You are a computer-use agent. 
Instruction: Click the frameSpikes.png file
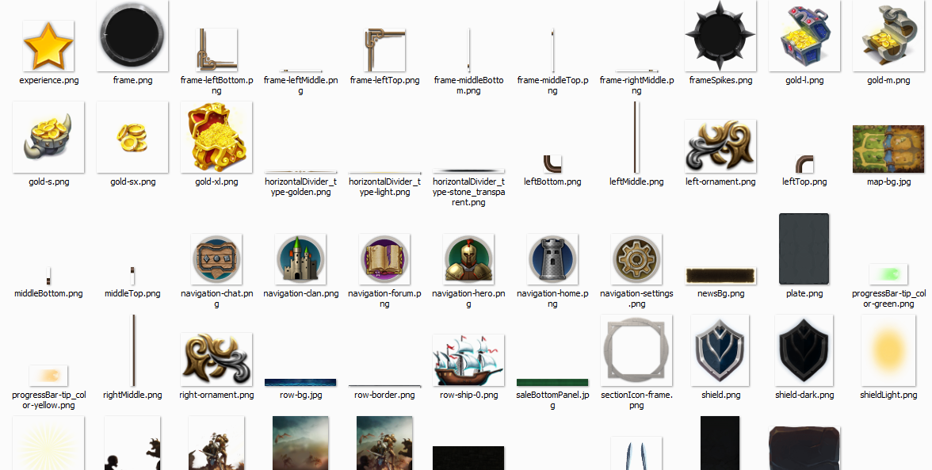720,36
